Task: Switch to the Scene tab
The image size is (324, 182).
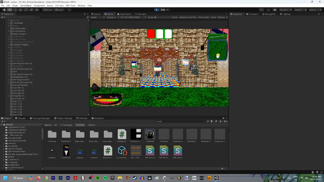Action: 96,14
